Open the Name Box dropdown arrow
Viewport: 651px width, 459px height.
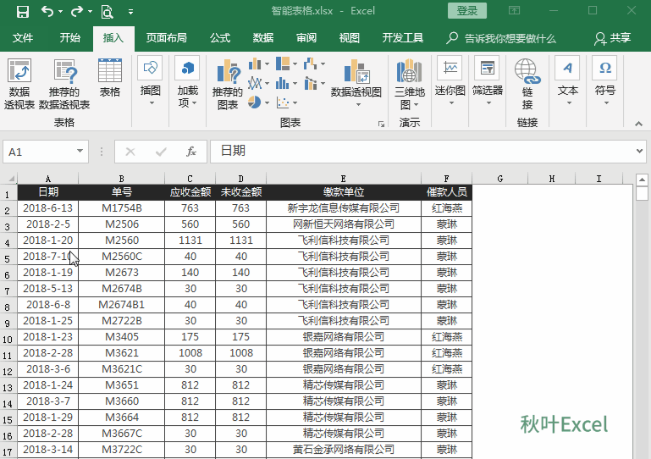80,152
